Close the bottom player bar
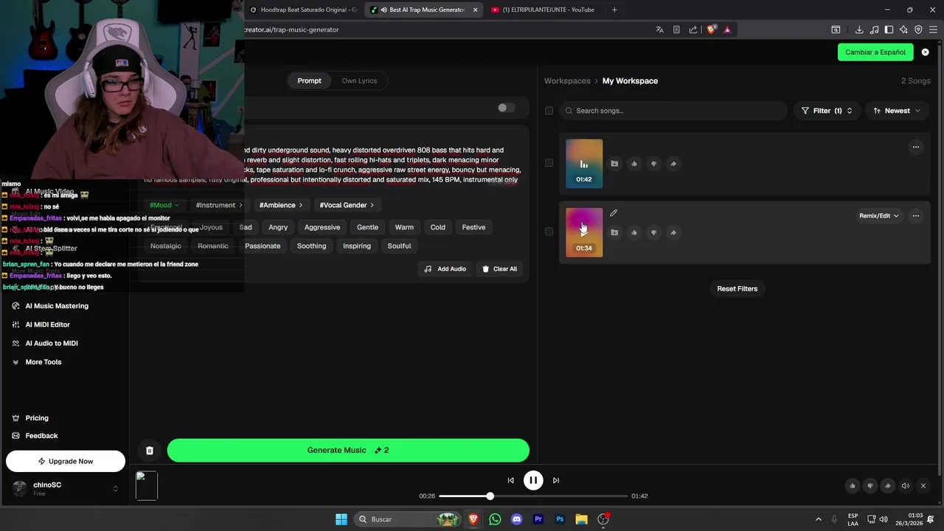Screen dimensions: 944x531 923,485
